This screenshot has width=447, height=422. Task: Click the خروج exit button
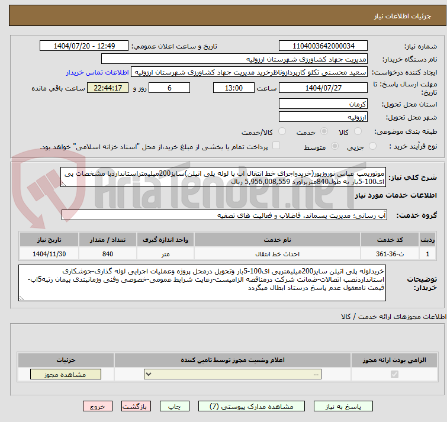(98, 407)
